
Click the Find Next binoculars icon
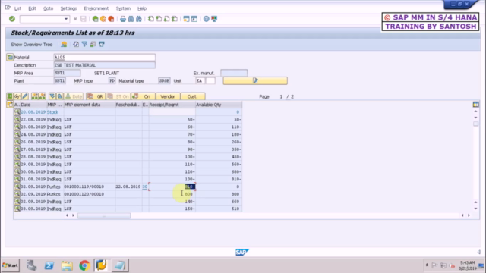139,19
